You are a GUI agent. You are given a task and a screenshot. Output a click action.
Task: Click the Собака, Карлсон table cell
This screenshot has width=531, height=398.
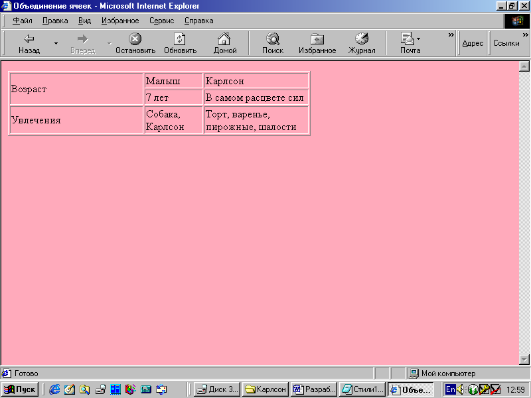[x=173, y=120]
